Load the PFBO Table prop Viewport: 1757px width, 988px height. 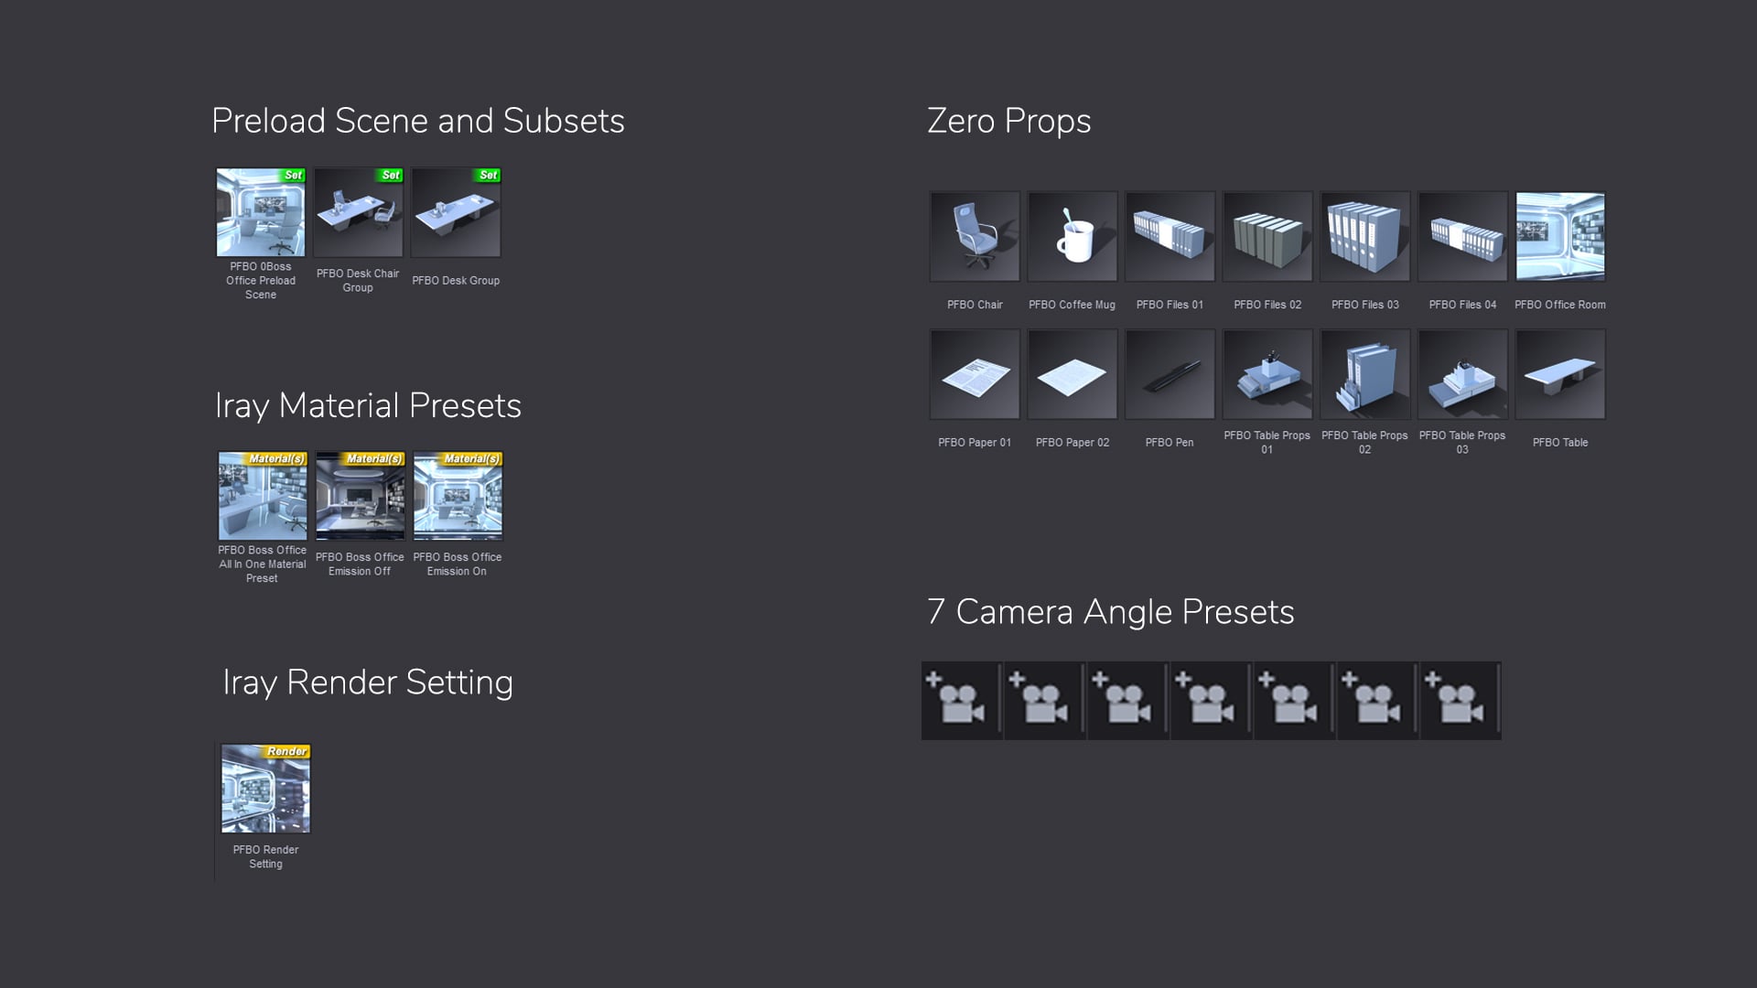pyautogui.click(x=1560, y=375)
